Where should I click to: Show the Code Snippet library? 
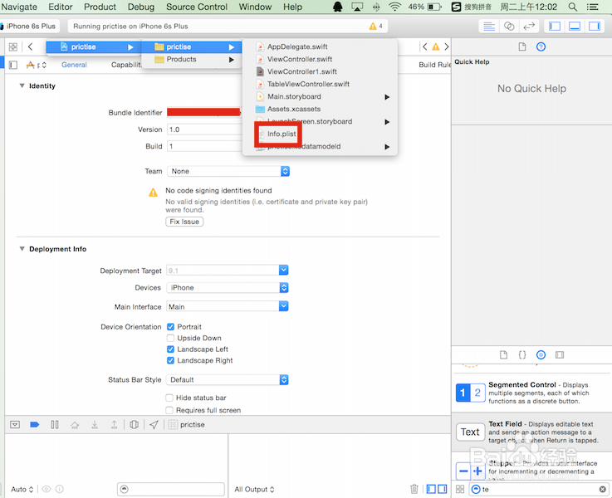click(x=521, y=354)
